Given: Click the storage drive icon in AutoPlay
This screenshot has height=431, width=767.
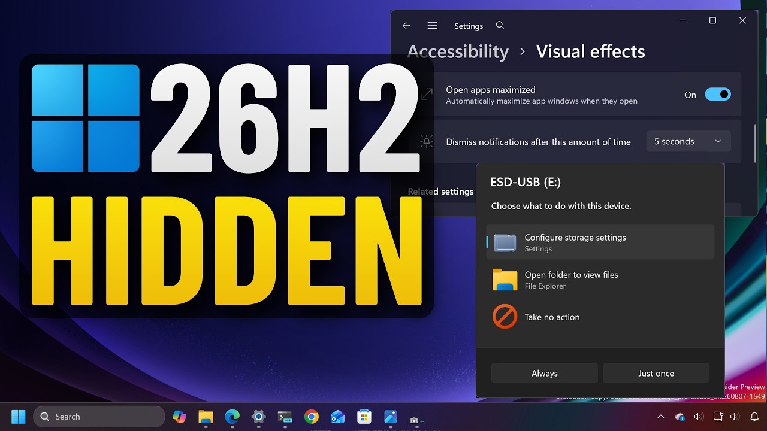Looking at the screenshot, I should [x=505, y=242].
